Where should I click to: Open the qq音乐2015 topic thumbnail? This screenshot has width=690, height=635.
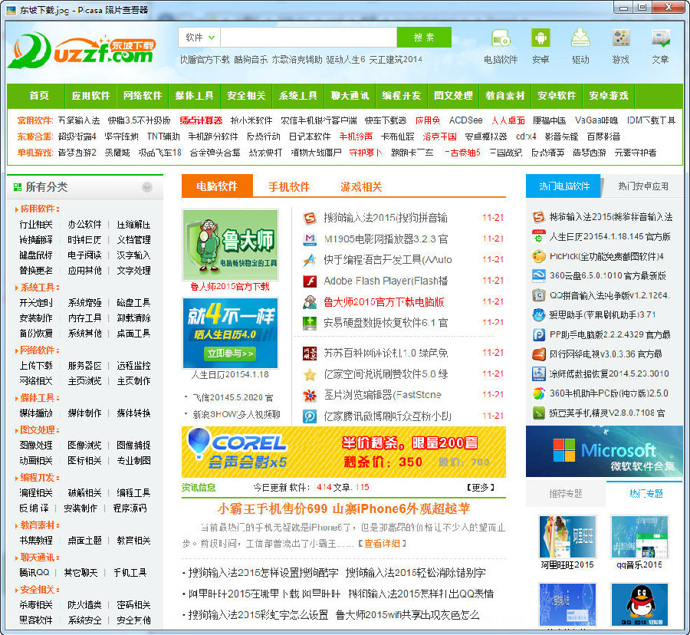(x=639, y=537)
